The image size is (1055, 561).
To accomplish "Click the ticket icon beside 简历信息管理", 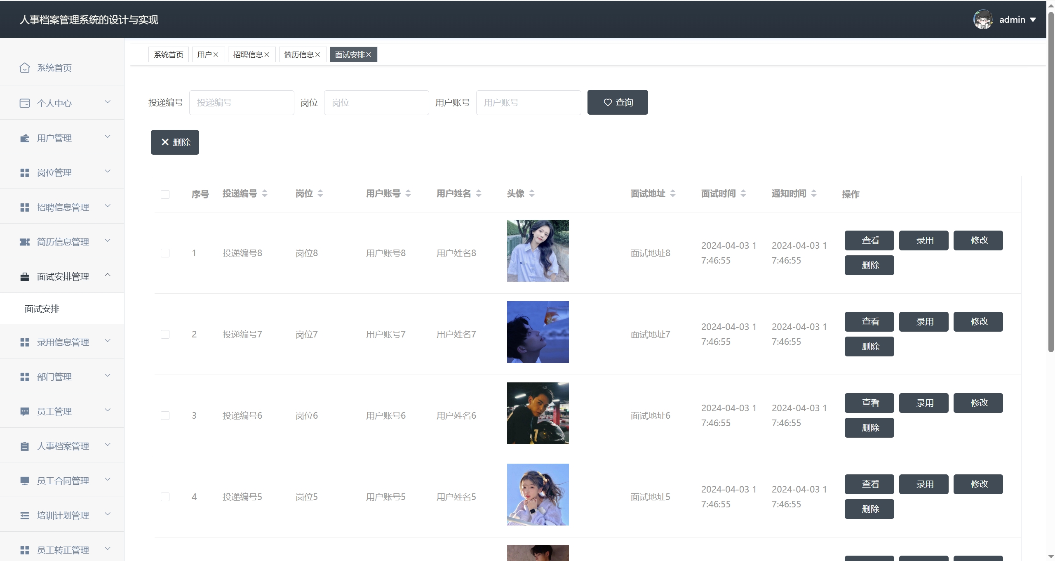I will [x=25, y=242].
